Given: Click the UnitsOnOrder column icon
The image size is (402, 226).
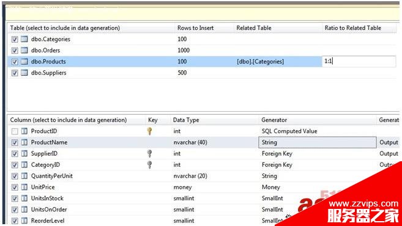Looking at the screenshot, I should (x=24, y=210).
